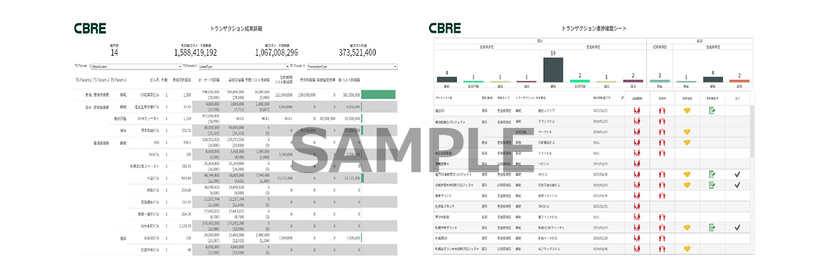Click the KKビル cell in progress sheet
This screenshot has height=275, width=826.
pyautogui.click(x=543, y=175)
